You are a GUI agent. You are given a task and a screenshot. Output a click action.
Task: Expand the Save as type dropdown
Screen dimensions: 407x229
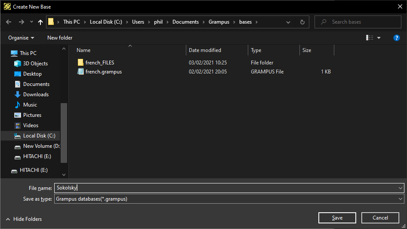tap(401, 199)
